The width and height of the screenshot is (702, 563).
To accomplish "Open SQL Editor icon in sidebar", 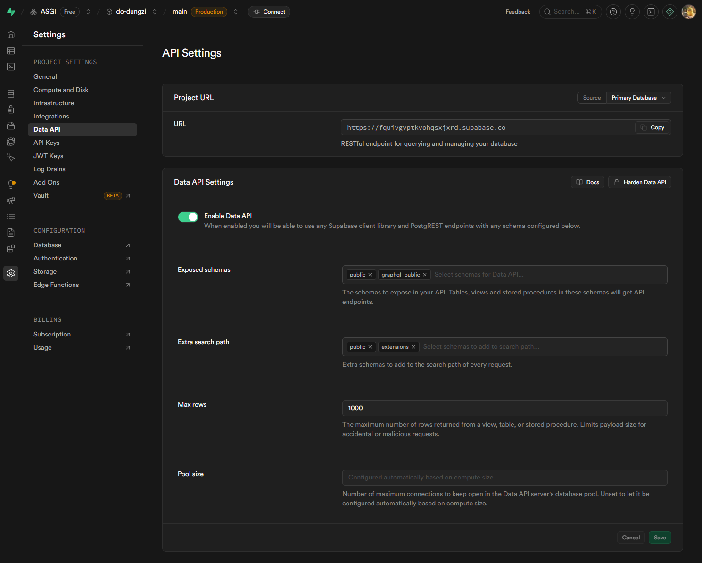I will coord(11,67).
